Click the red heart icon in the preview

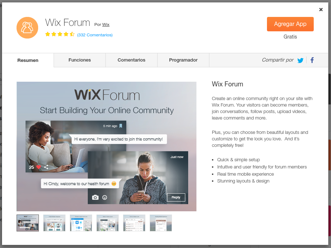coord(38,167)
